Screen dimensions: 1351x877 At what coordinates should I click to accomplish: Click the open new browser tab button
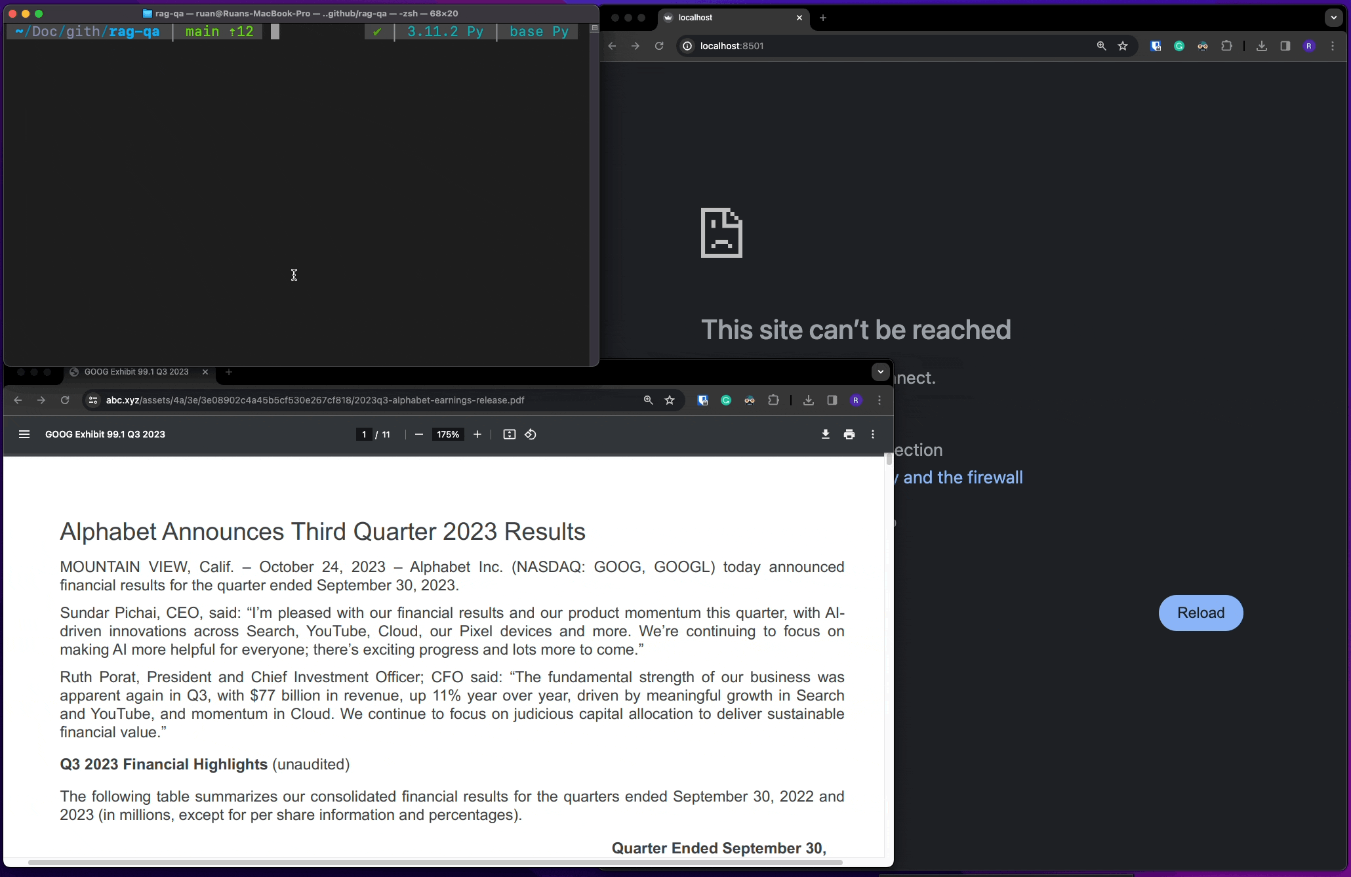pyautogui.click(x=823, y=17)
